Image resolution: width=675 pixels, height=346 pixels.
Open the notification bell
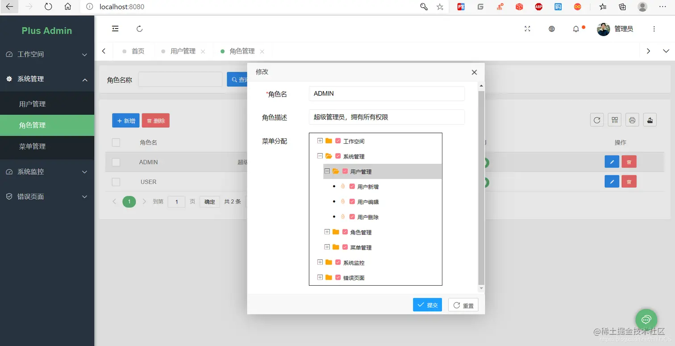[576, 29]
